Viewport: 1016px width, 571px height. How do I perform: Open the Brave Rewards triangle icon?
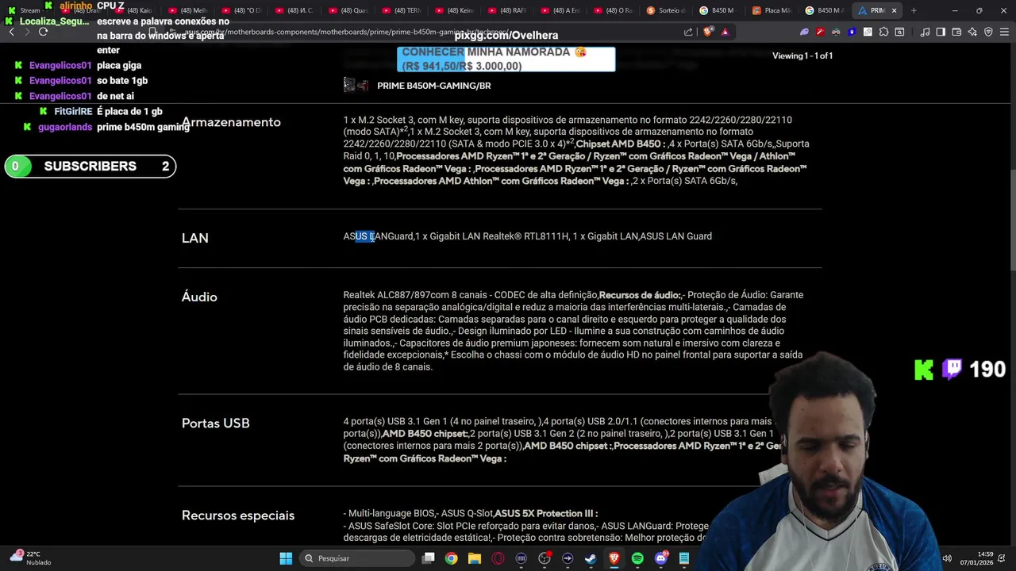click(x=725, y=32)
